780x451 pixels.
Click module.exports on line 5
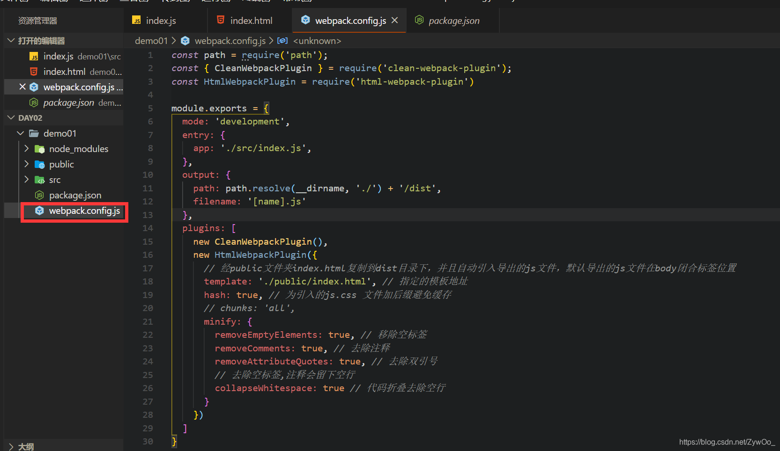pos(209,108)
